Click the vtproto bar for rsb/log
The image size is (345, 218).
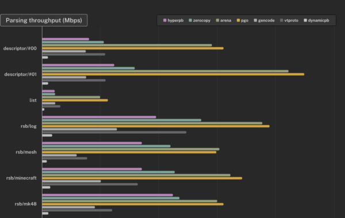(x=114, y=133)
